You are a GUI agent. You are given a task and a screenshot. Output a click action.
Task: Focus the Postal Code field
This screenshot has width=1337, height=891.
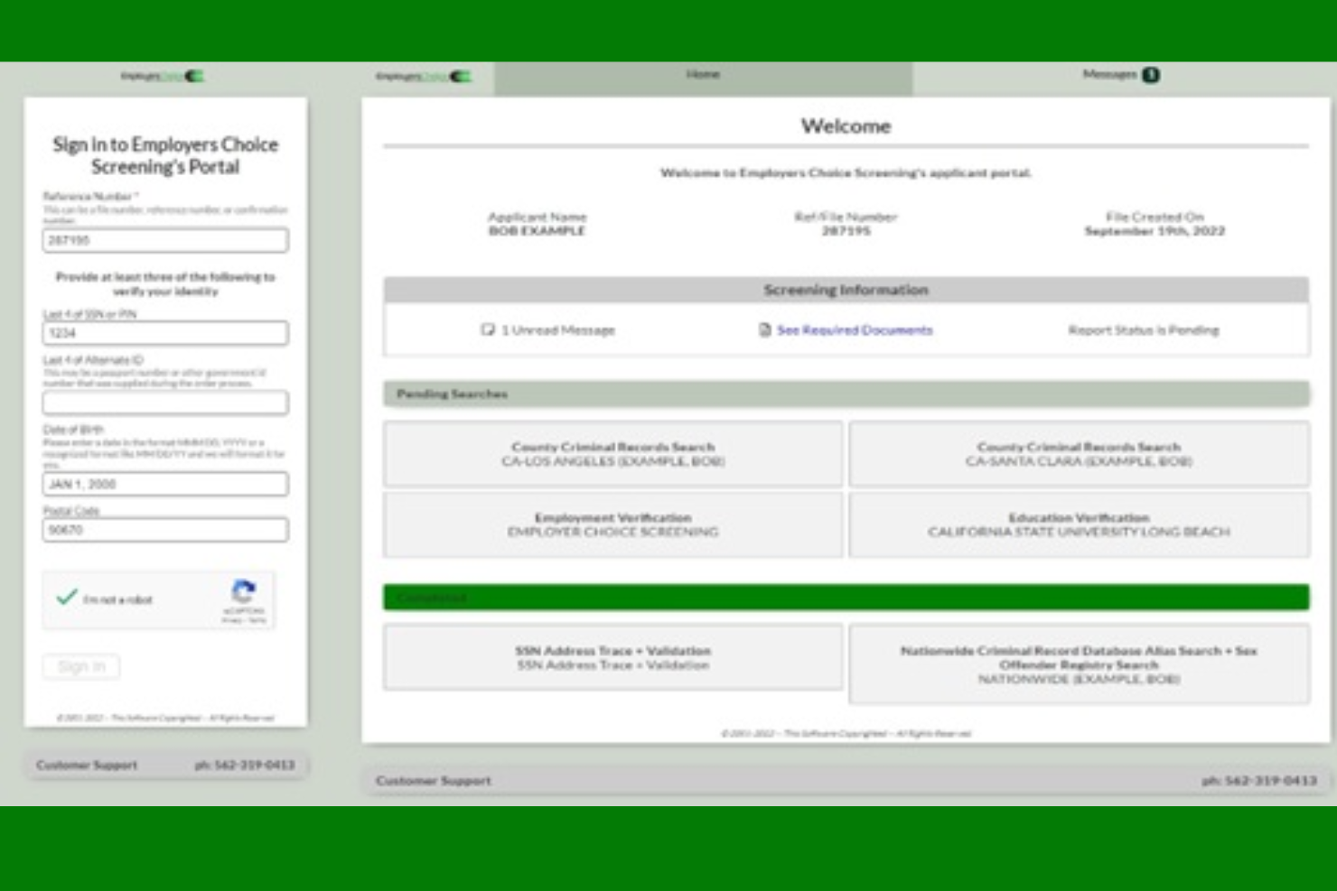point(165,530)
